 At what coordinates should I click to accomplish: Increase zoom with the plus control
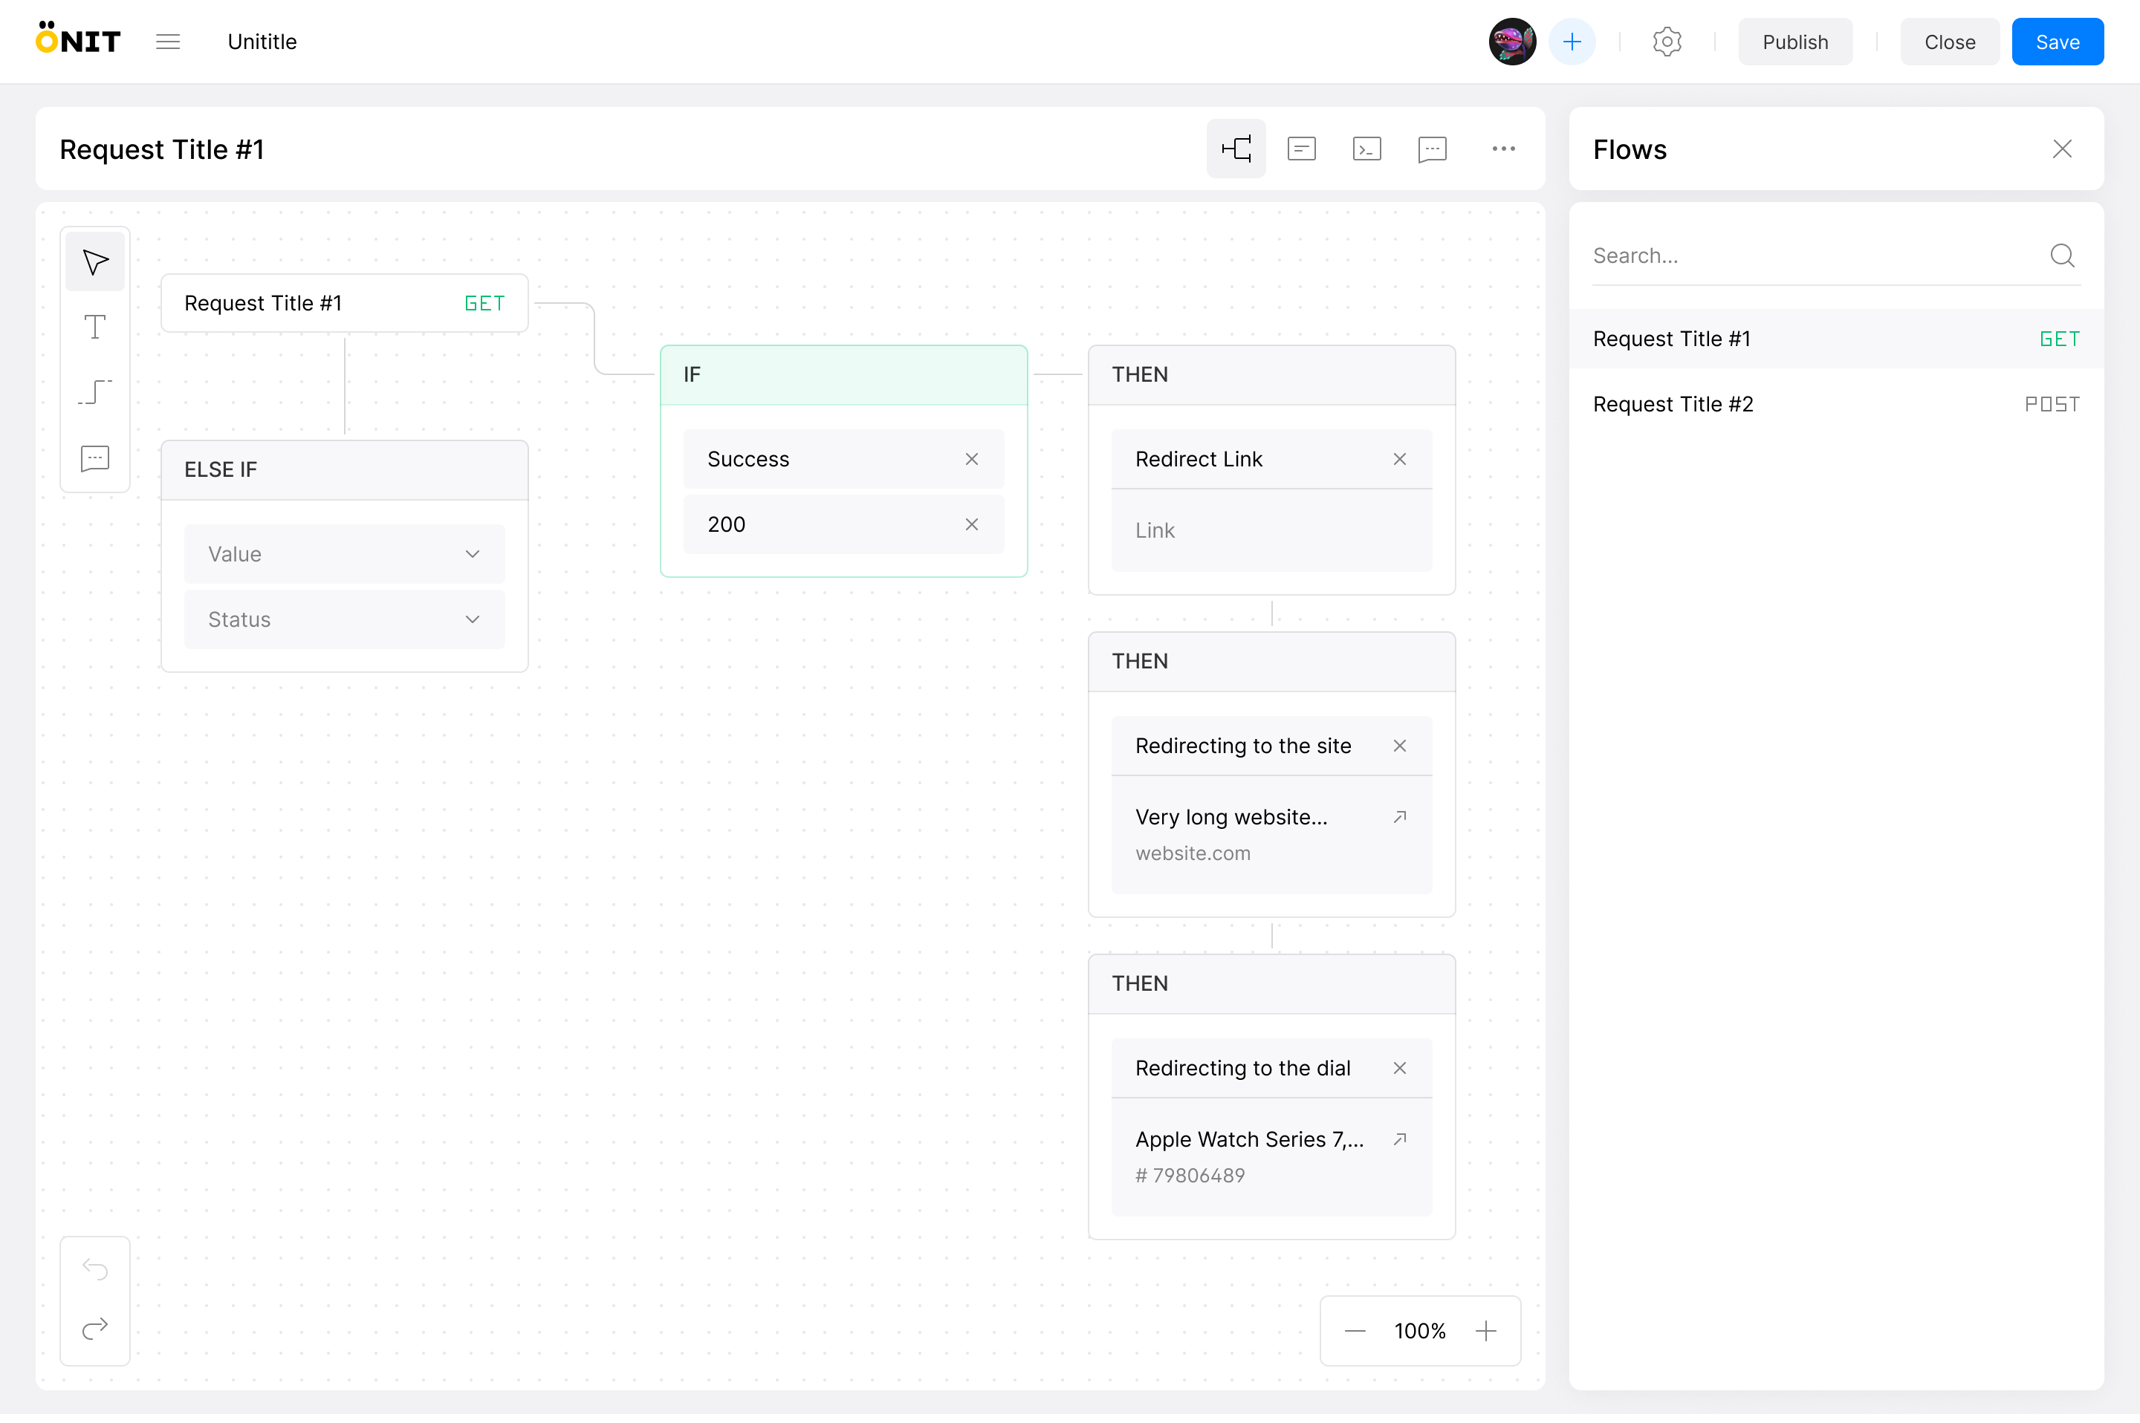click(1485, 1330)
